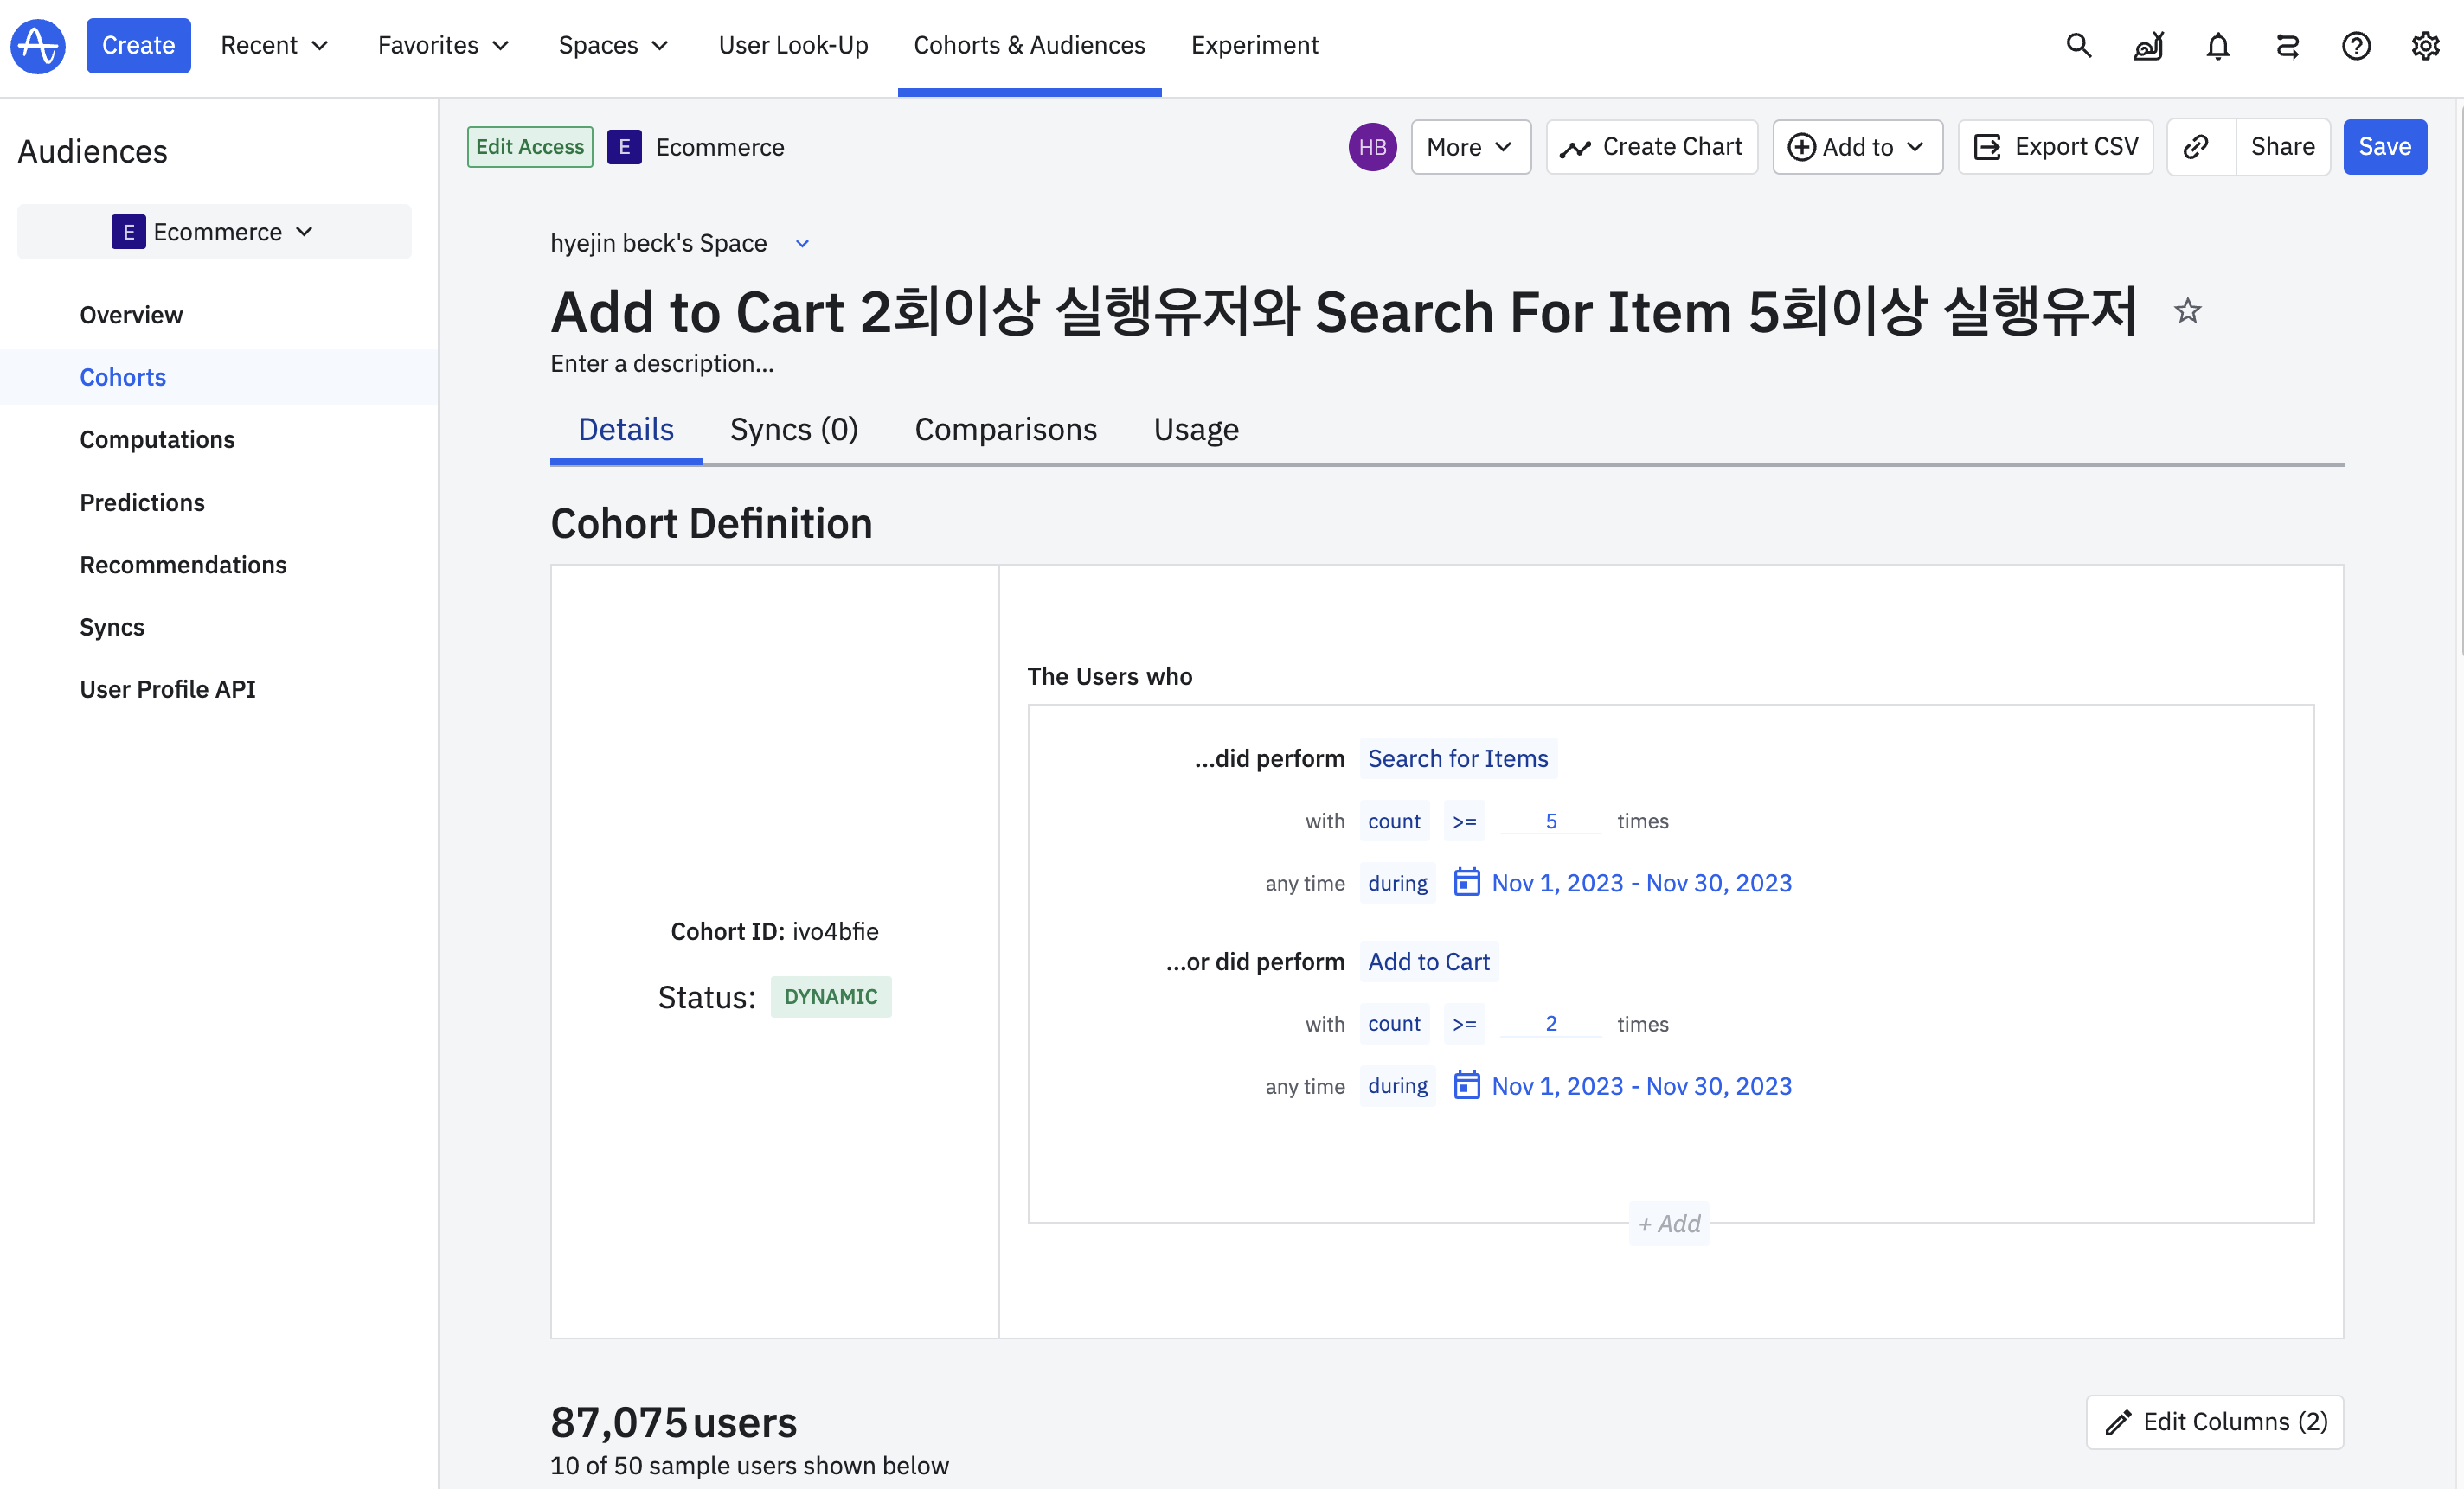The image size is (2464, 1489).
Task: Expand Ecommerce project selector in sidebar
Action: click(x=214, y=232)
